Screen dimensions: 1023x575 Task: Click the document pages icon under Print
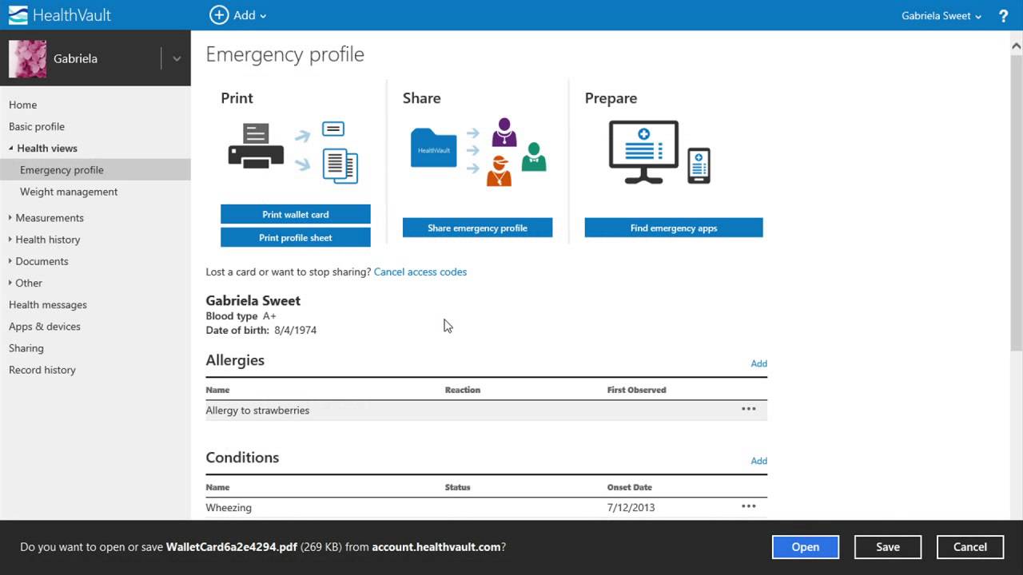point(340,166)
